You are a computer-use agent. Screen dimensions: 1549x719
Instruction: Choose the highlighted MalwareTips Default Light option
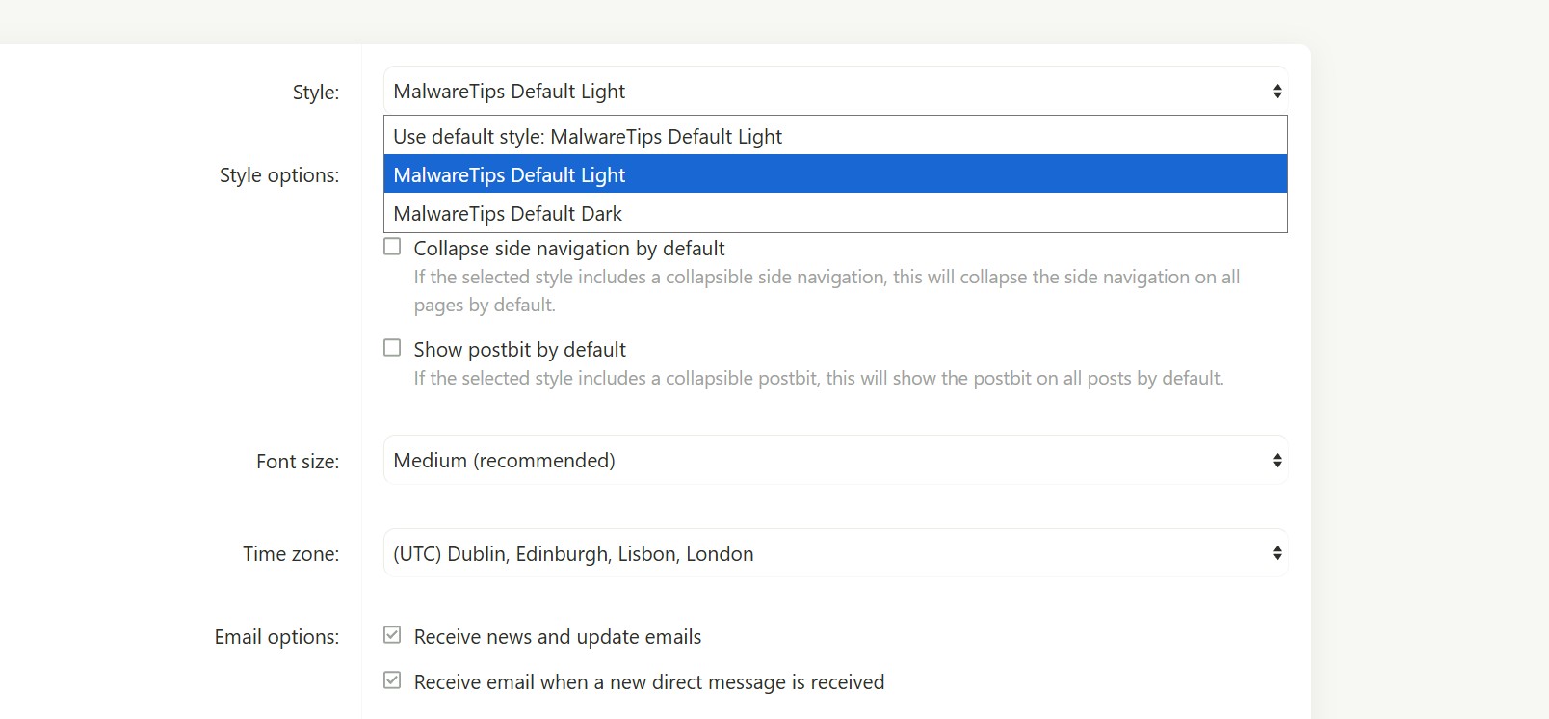pos(510,175)
